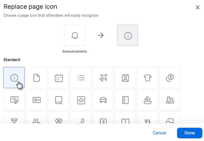Screen dimensions: 204x141
Task: Pick the city buildings icon
Action: (170, 100)
